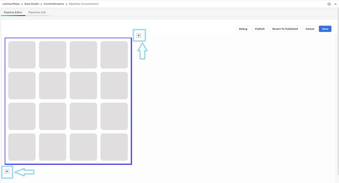The height and width of the screenshot is (183, 339).
Task: Cancel the pipeline edits
Action: 310,29
